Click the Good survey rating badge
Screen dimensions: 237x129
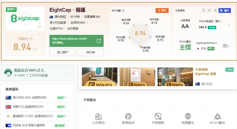pos(230,69)
